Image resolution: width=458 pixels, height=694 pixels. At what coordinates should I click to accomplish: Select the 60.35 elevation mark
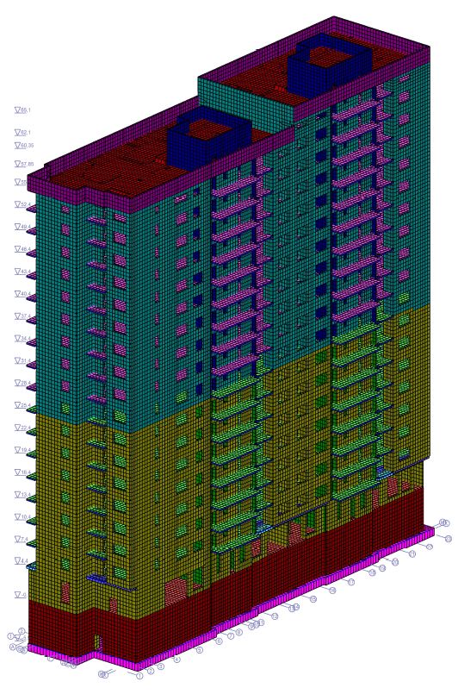coord(24,145)
